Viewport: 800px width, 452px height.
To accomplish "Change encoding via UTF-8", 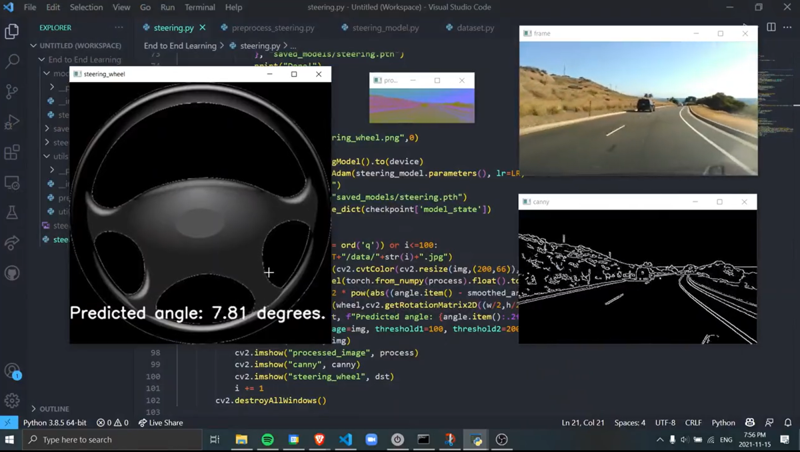I will tap(665, 423).
